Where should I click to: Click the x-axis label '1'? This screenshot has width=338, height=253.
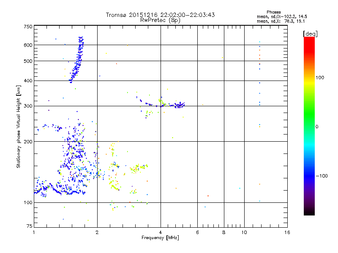(x=34, y=232)
